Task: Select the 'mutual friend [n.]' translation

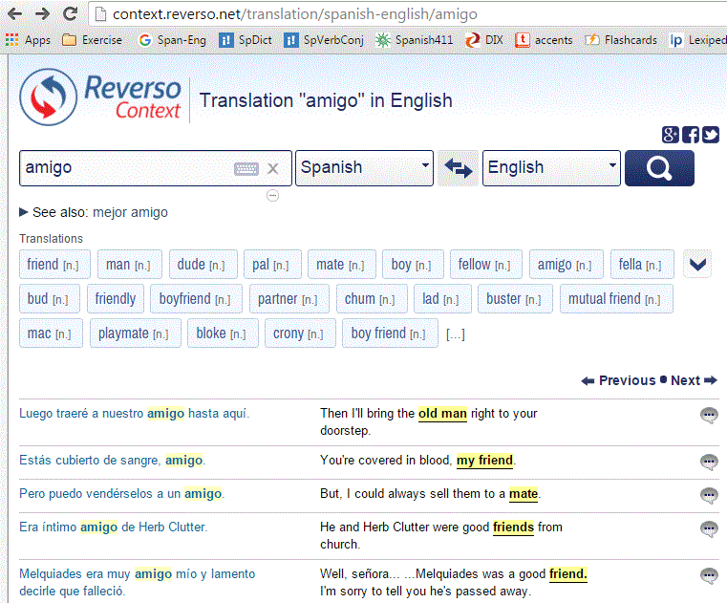Action: click(616, 299)
